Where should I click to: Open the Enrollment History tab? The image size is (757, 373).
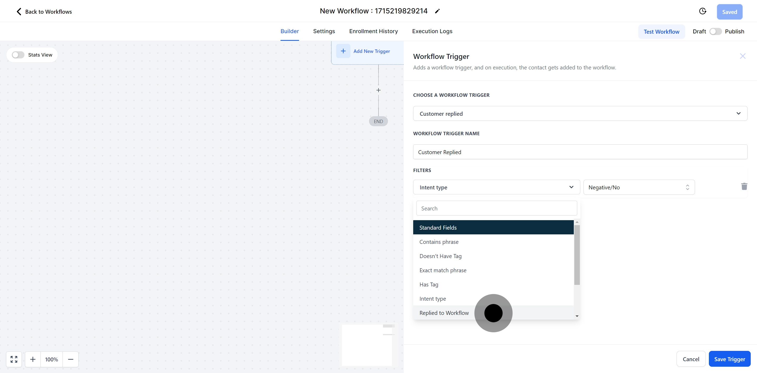(x=373, y=31)
